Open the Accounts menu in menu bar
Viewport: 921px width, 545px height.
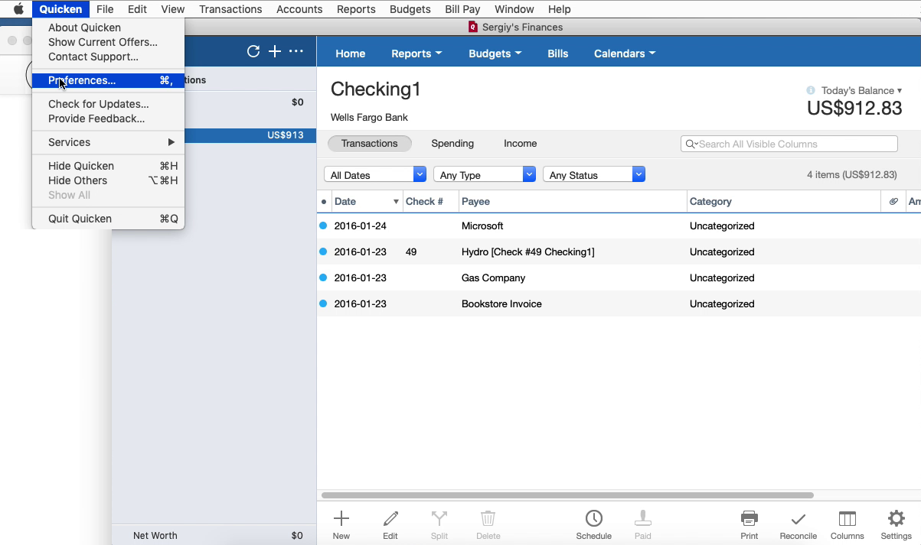point(299,9)
